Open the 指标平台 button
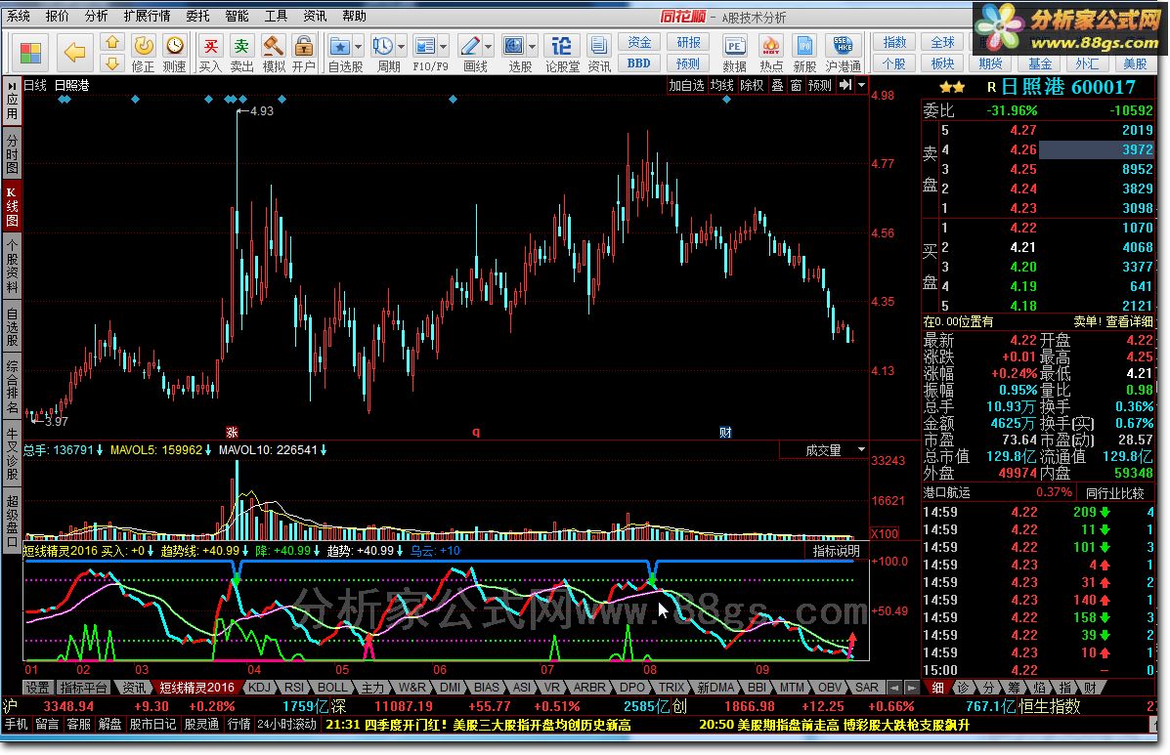This screenshot has width=1170, height=755. (x=84, y=688)
